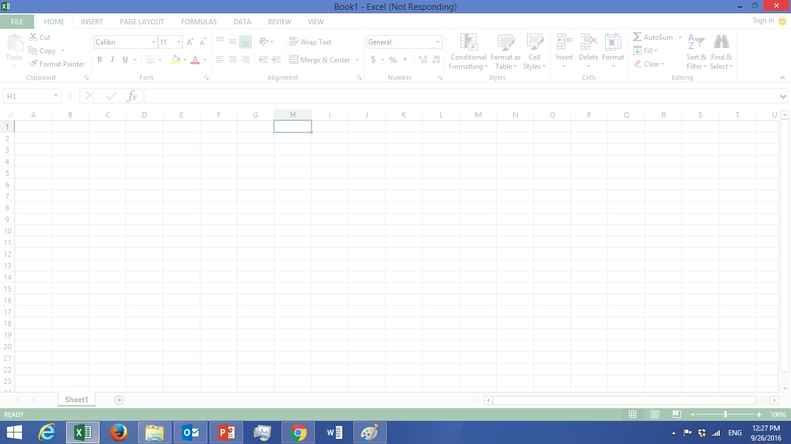791x444 pixels.
Task: Switch to Page Break Preview in status bar
Action: 676,415
